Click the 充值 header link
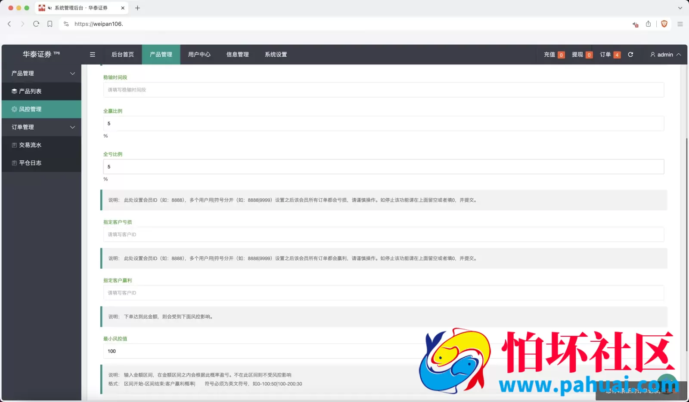The image size is (689, 402). tap(549, 55)
